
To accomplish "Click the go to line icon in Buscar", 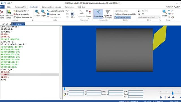I will [169, 17].
